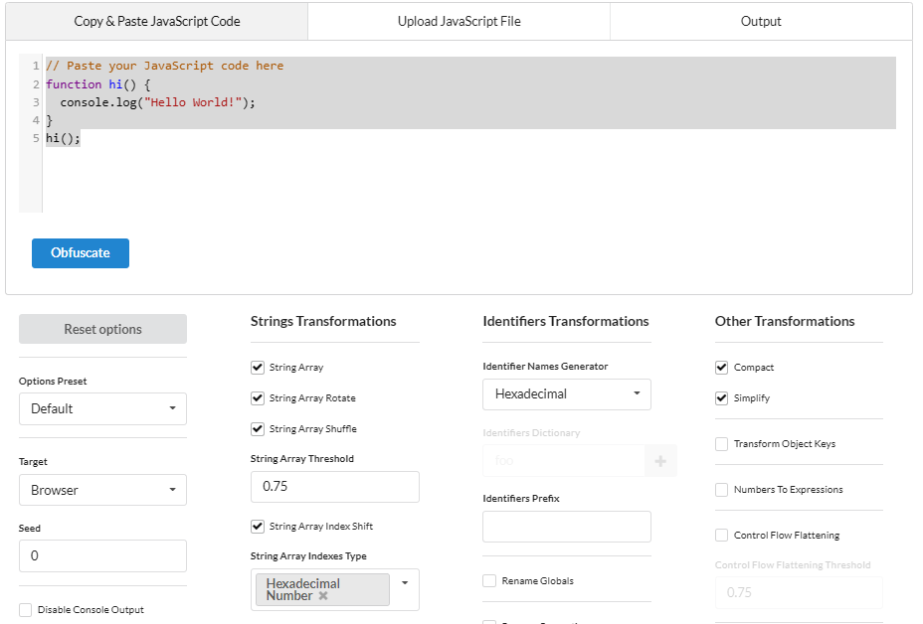Toggle the String Array checkbox

(258, 368)
